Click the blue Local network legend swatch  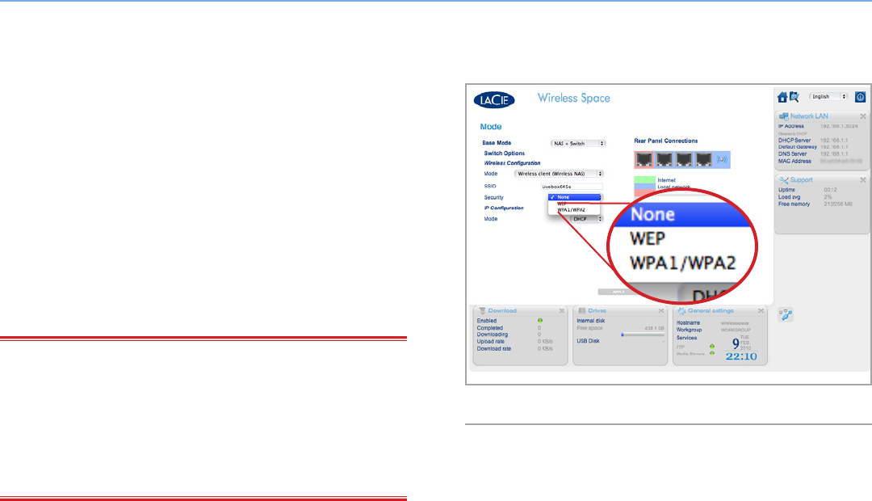[x=644, y=187]
